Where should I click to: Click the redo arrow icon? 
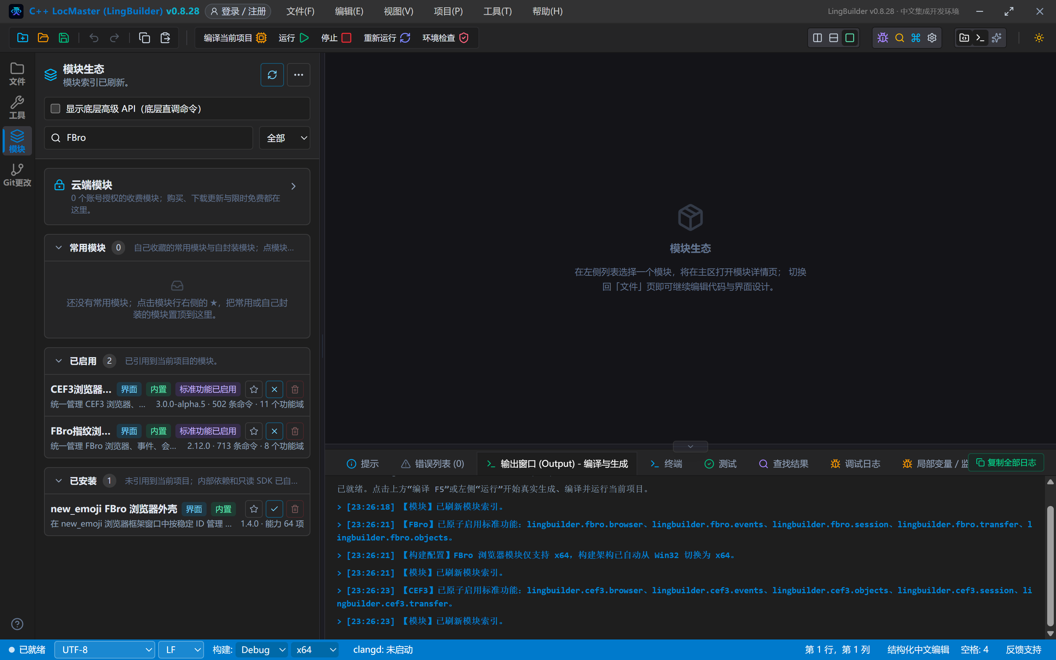(114, 38)
